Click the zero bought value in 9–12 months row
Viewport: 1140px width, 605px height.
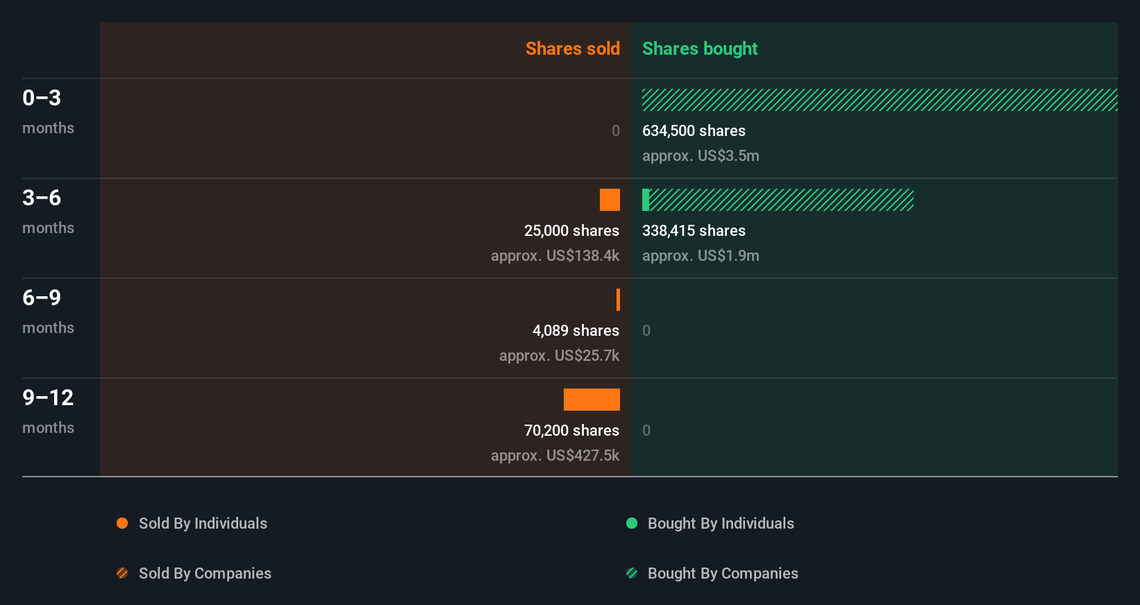pos(646,431)
